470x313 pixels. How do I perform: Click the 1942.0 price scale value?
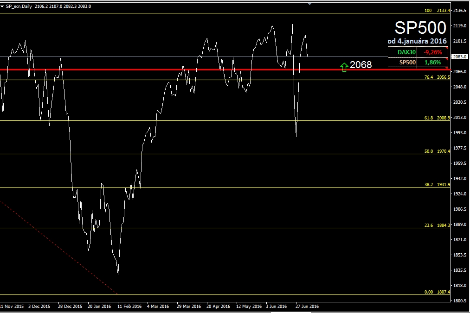(460, 178)
